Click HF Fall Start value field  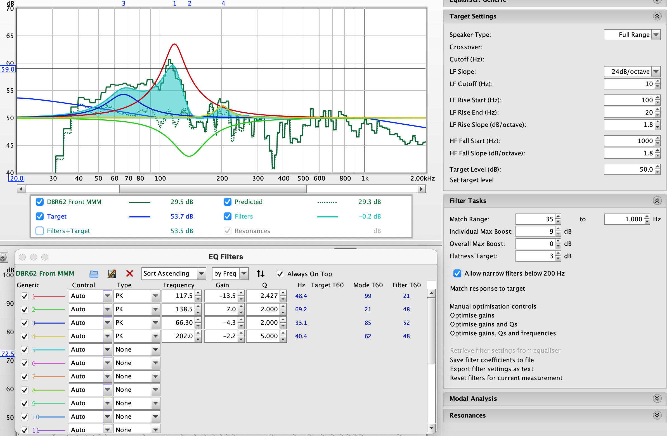(629, 141)
